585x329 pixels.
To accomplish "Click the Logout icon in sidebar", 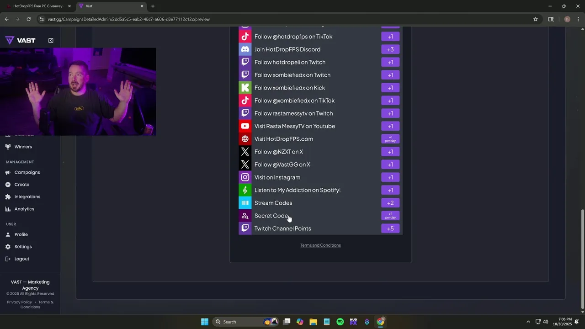I will pos(8,259).
